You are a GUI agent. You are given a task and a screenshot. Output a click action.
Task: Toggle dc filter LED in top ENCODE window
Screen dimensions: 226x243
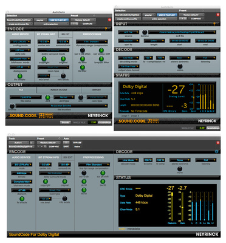pos(83,59)
